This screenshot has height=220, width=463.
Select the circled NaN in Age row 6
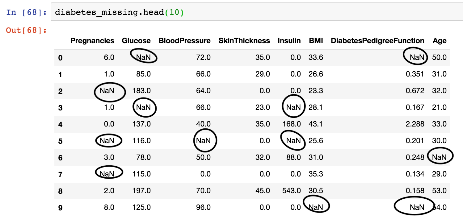[439, 157]
